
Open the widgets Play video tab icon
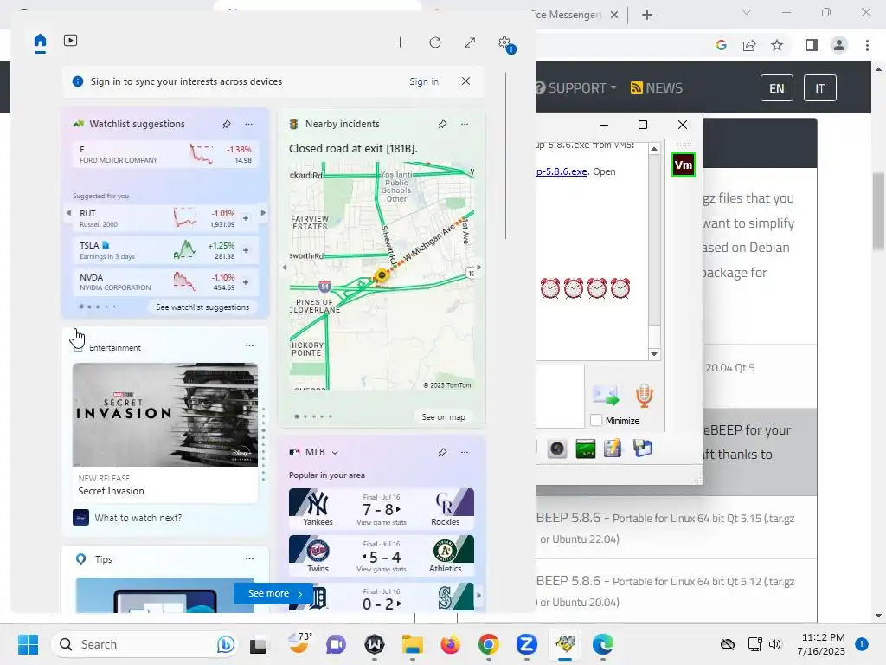71,40
